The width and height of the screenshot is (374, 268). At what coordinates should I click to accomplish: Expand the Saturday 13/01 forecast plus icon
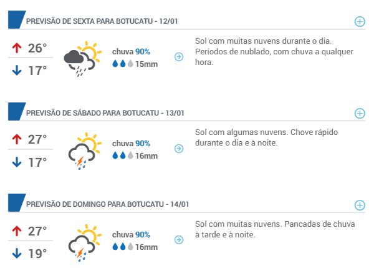click(360, 113)
